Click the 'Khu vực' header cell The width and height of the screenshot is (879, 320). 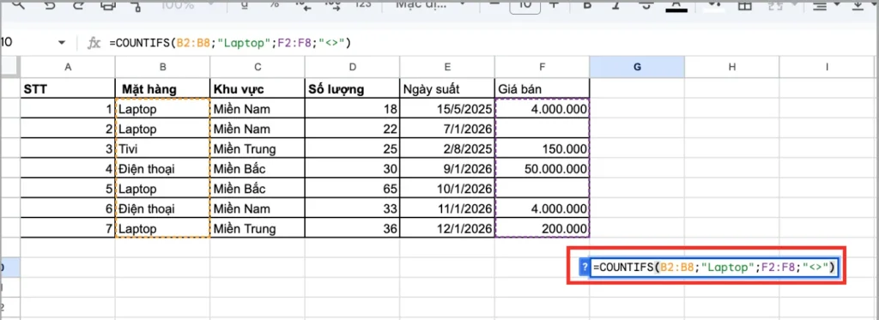pyautogui.click(x=258, y=88)
